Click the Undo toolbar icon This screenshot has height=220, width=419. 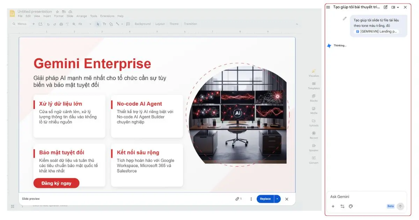click(48, 24)
